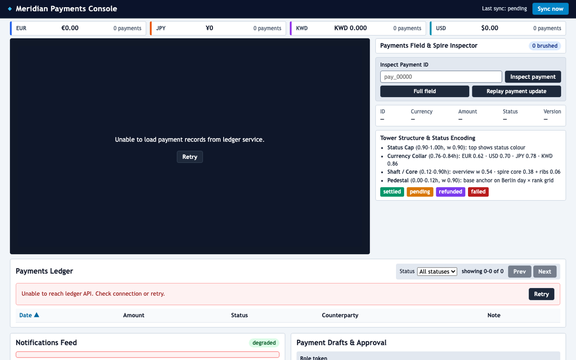Screen dimensions: 576x360
Task: Click the Version field label in inspector
Action: point(552,111)
